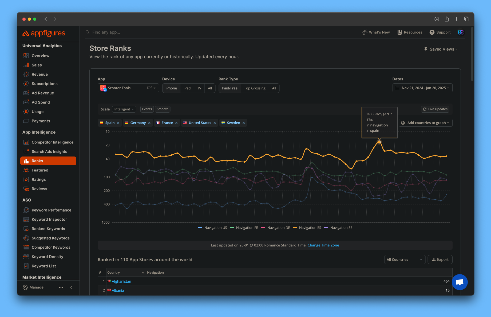Viewport: 491px width, 317px height.
Task: Open the Reviews section
Action: pos(39,189)
